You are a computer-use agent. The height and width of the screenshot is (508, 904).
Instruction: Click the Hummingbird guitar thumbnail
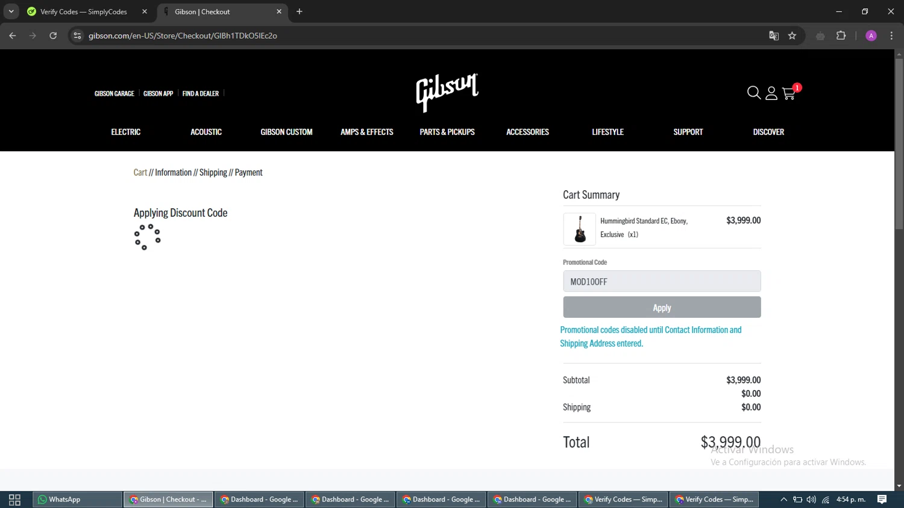[x=580, y=229]
